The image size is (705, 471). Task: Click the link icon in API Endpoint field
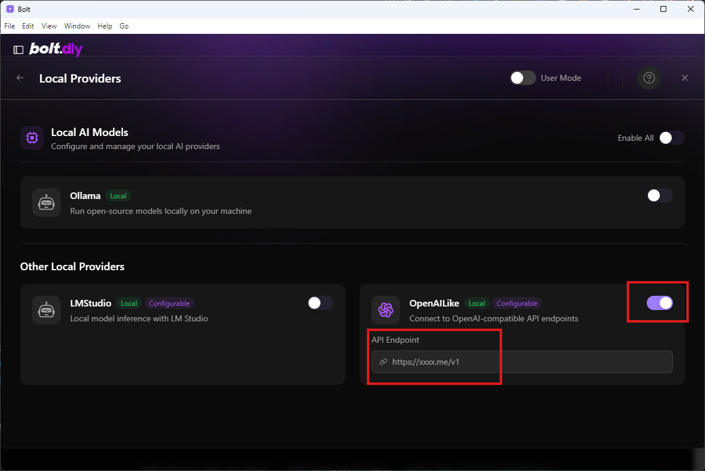coord(383,362)
